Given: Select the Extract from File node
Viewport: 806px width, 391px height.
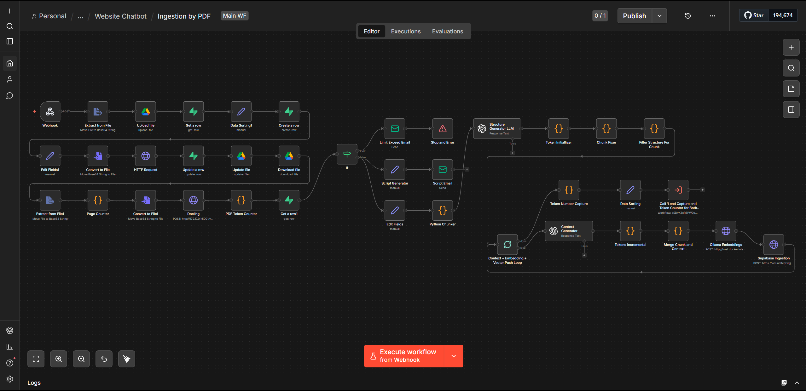Looking at the screenshot, I should point(98,111).
